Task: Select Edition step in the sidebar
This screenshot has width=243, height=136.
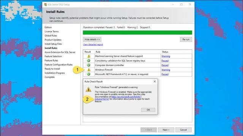Action: coord(48,27)
